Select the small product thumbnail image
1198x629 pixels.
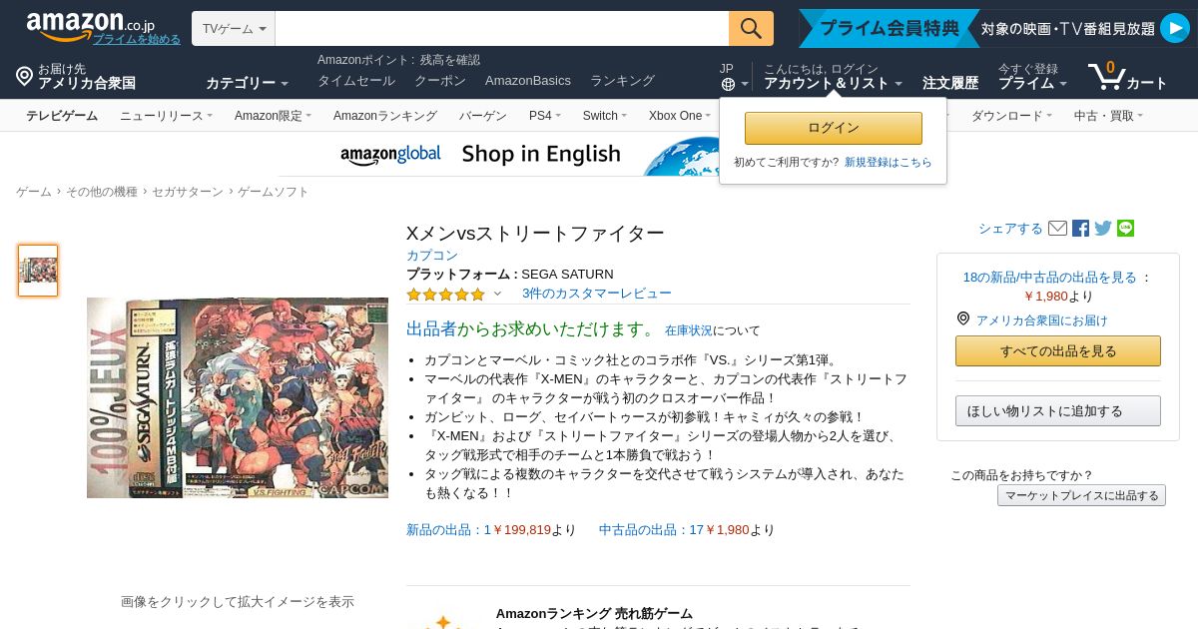coord(38,271)
